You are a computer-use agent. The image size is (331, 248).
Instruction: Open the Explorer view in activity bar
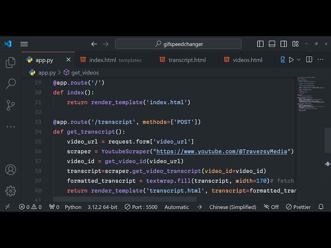point(10,63)
